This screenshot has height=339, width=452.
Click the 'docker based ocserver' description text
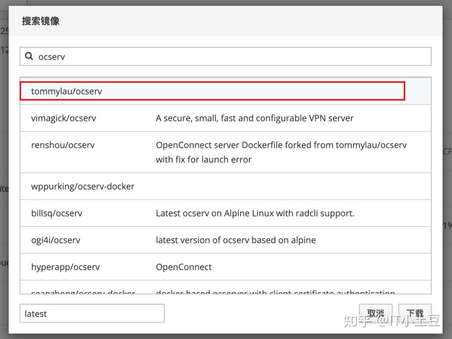coord(275,293)
